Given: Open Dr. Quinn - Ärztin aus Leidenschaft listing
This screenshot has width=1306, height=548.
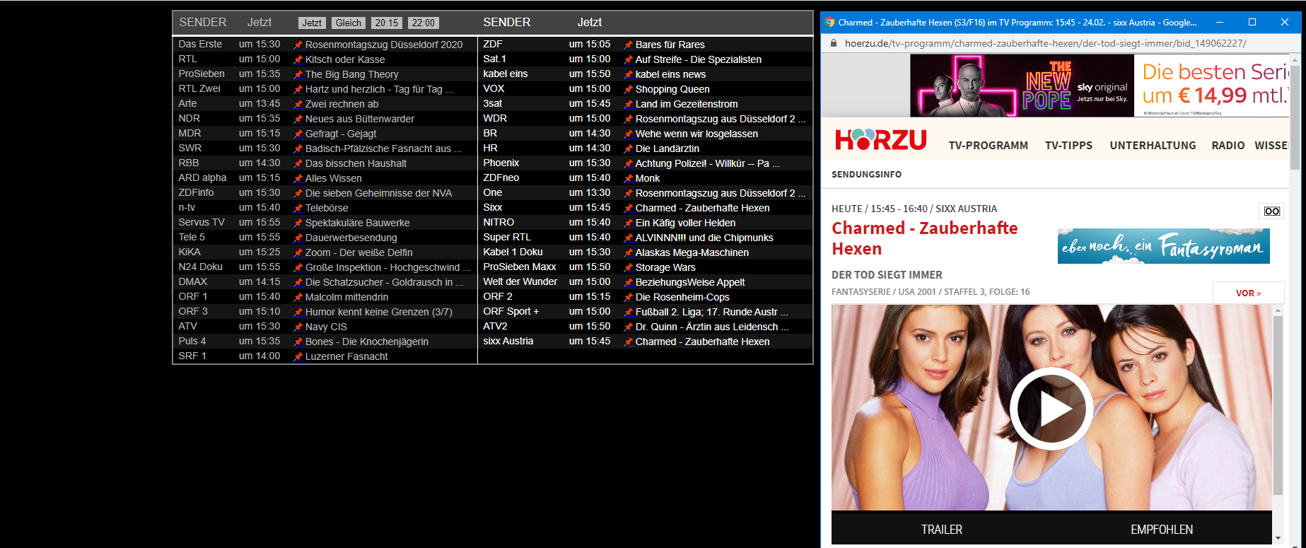Looking at the screenshot, I should pos(711,327).
